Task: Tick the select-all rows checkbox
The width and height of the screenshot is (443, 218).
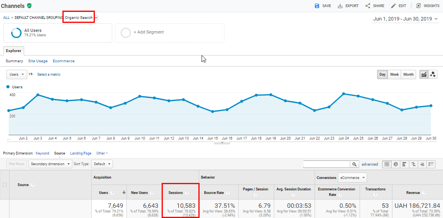Action: coord(4,185)
